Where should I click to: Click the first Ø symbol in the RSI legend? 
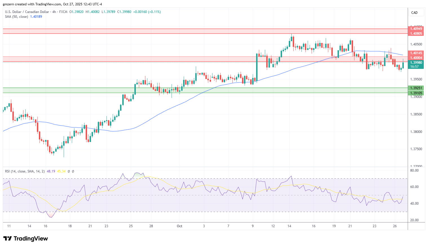(x=69, y=171)
